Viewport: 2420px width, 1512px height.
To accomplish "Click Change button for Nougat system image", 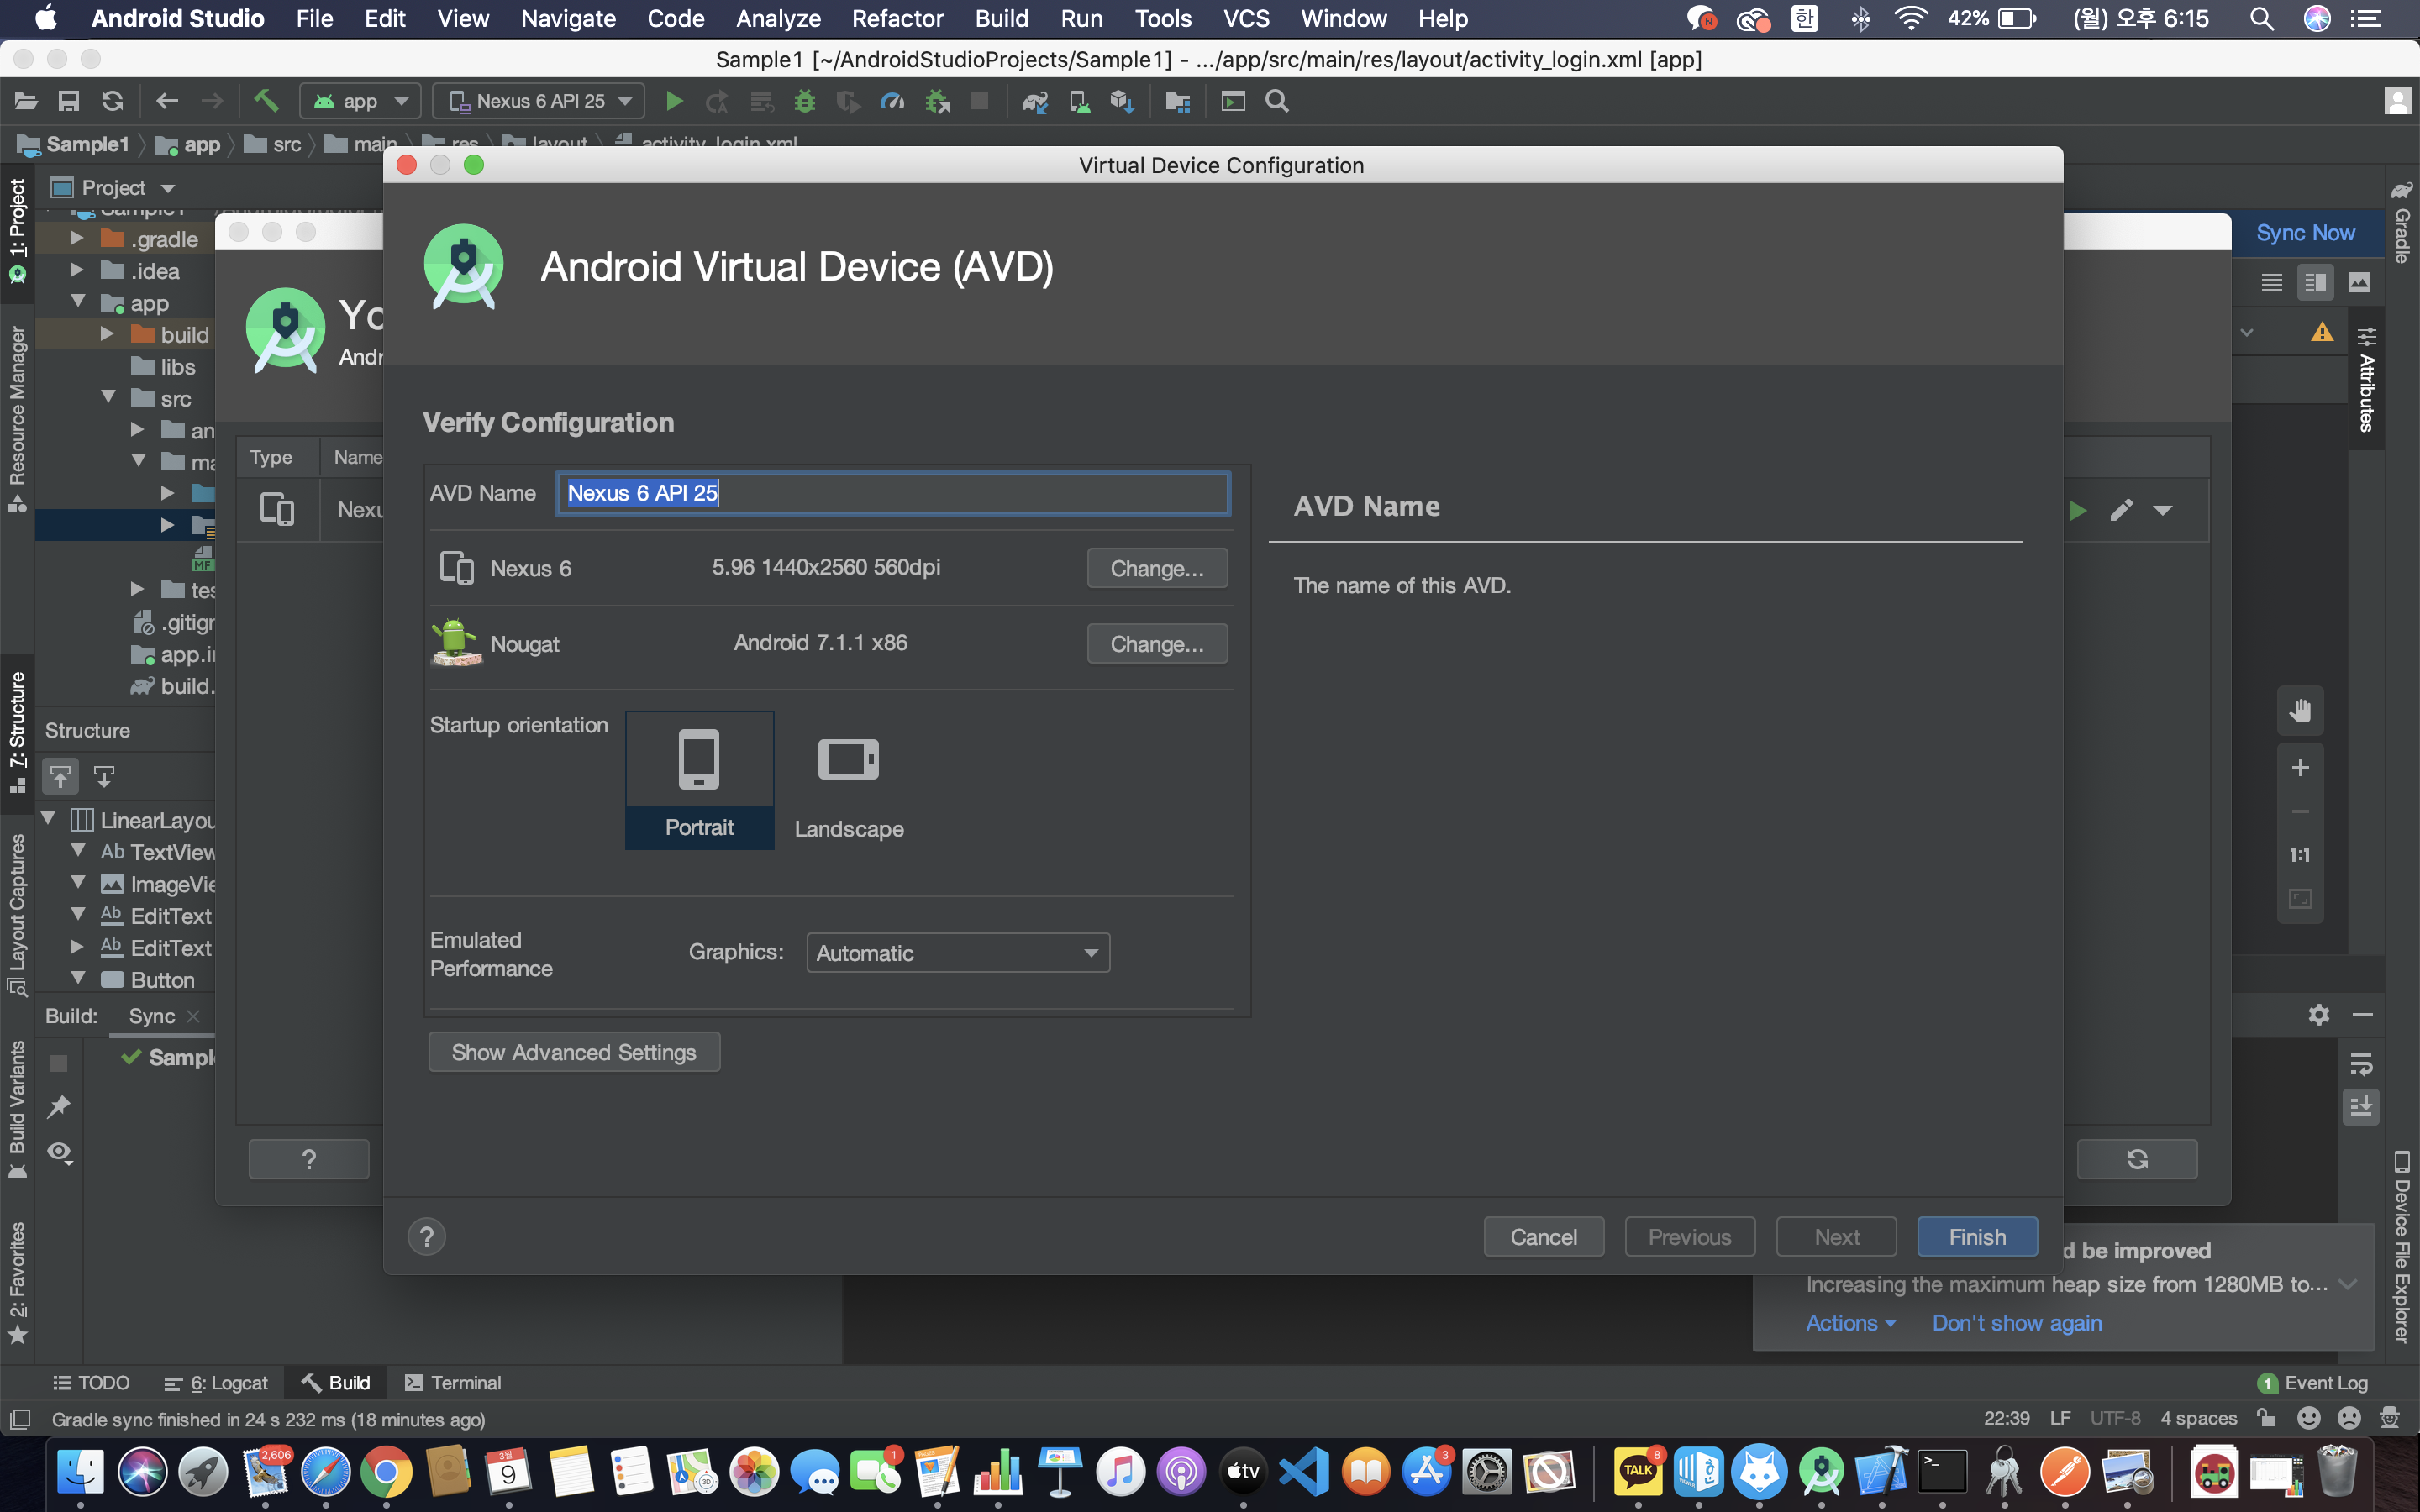I will 1157,644.
